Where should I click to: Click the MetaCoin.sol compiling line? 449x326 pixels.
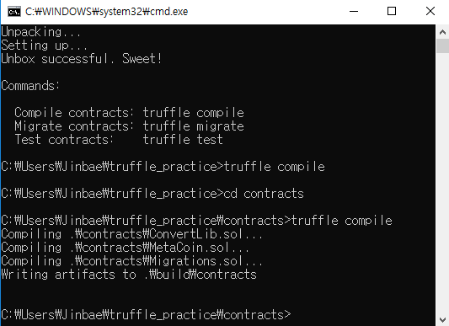point(126,248)
